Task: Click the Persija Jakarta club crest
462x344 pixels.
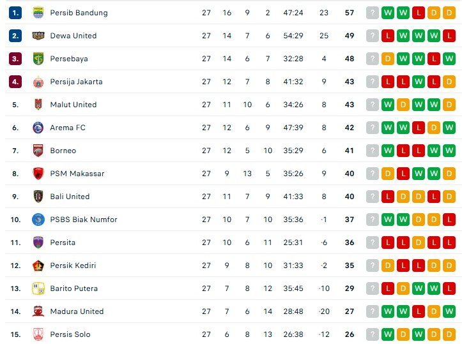Action: pos(38,82)
